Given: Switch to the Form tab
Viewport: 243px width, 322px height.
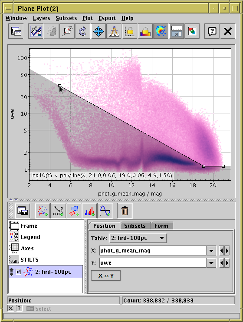Looking at the screenshot, I should pos(161,226).
